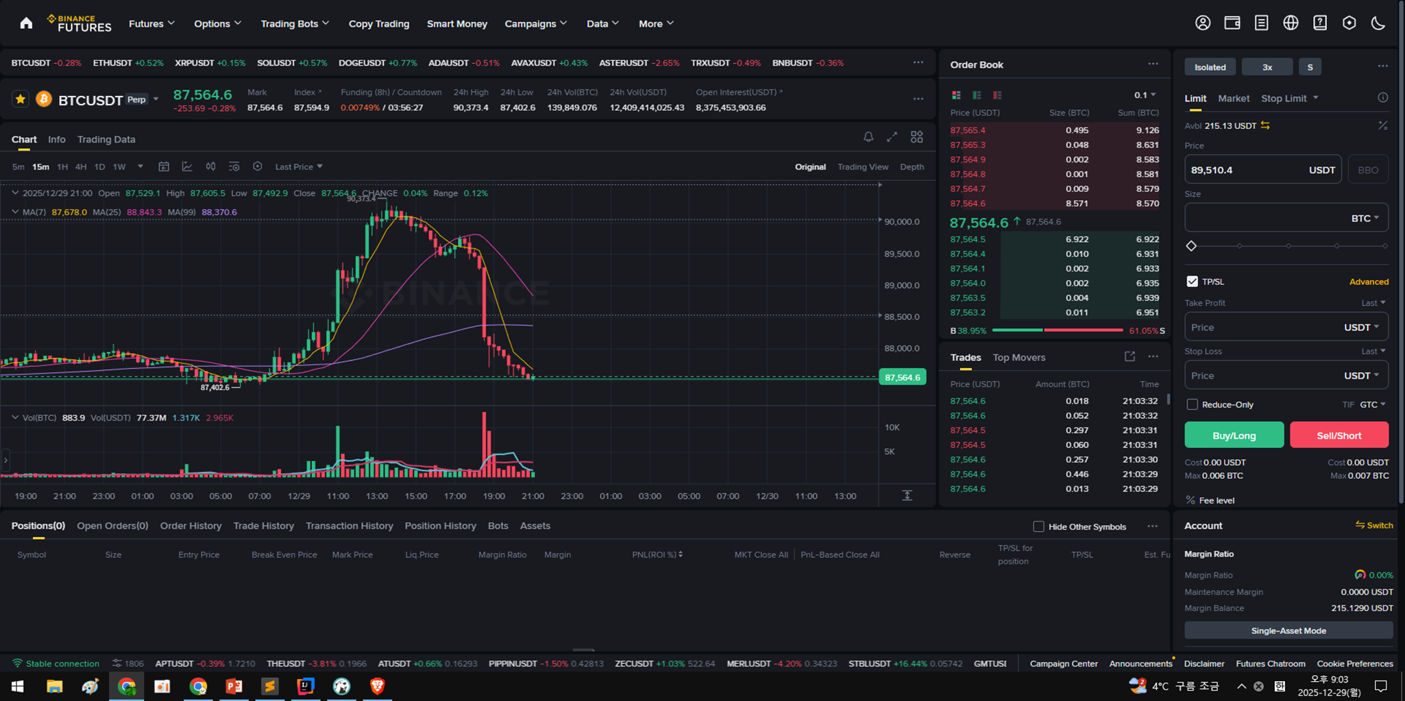Switch to the Market order tab

pos(1234,98)
